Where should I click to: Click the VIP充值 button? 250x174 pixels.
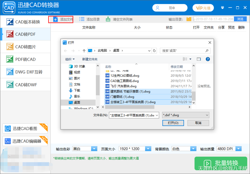click(x=203, y=8)
